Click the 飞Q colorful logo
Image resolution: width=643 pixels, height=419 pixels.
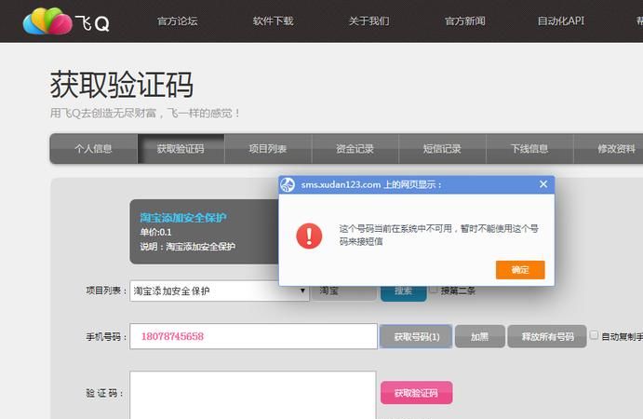pyautogui.click(x=47, y=20)
